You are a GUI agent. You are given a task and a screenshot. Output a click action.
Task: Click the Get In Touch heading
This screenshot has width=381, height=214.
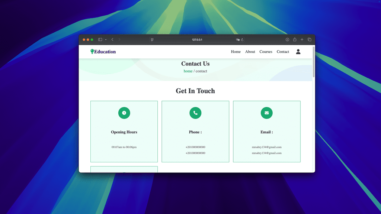195,91
